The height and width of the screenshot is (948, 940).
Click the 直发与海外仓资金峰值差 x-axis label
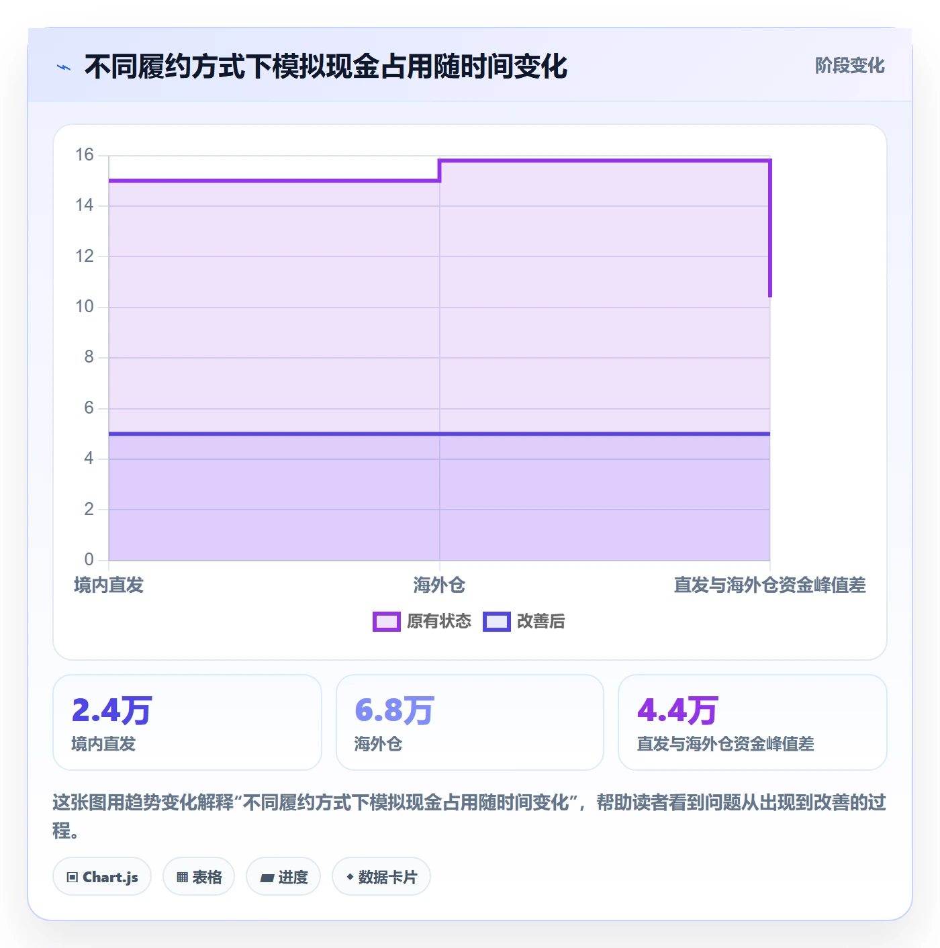point(769,585)
